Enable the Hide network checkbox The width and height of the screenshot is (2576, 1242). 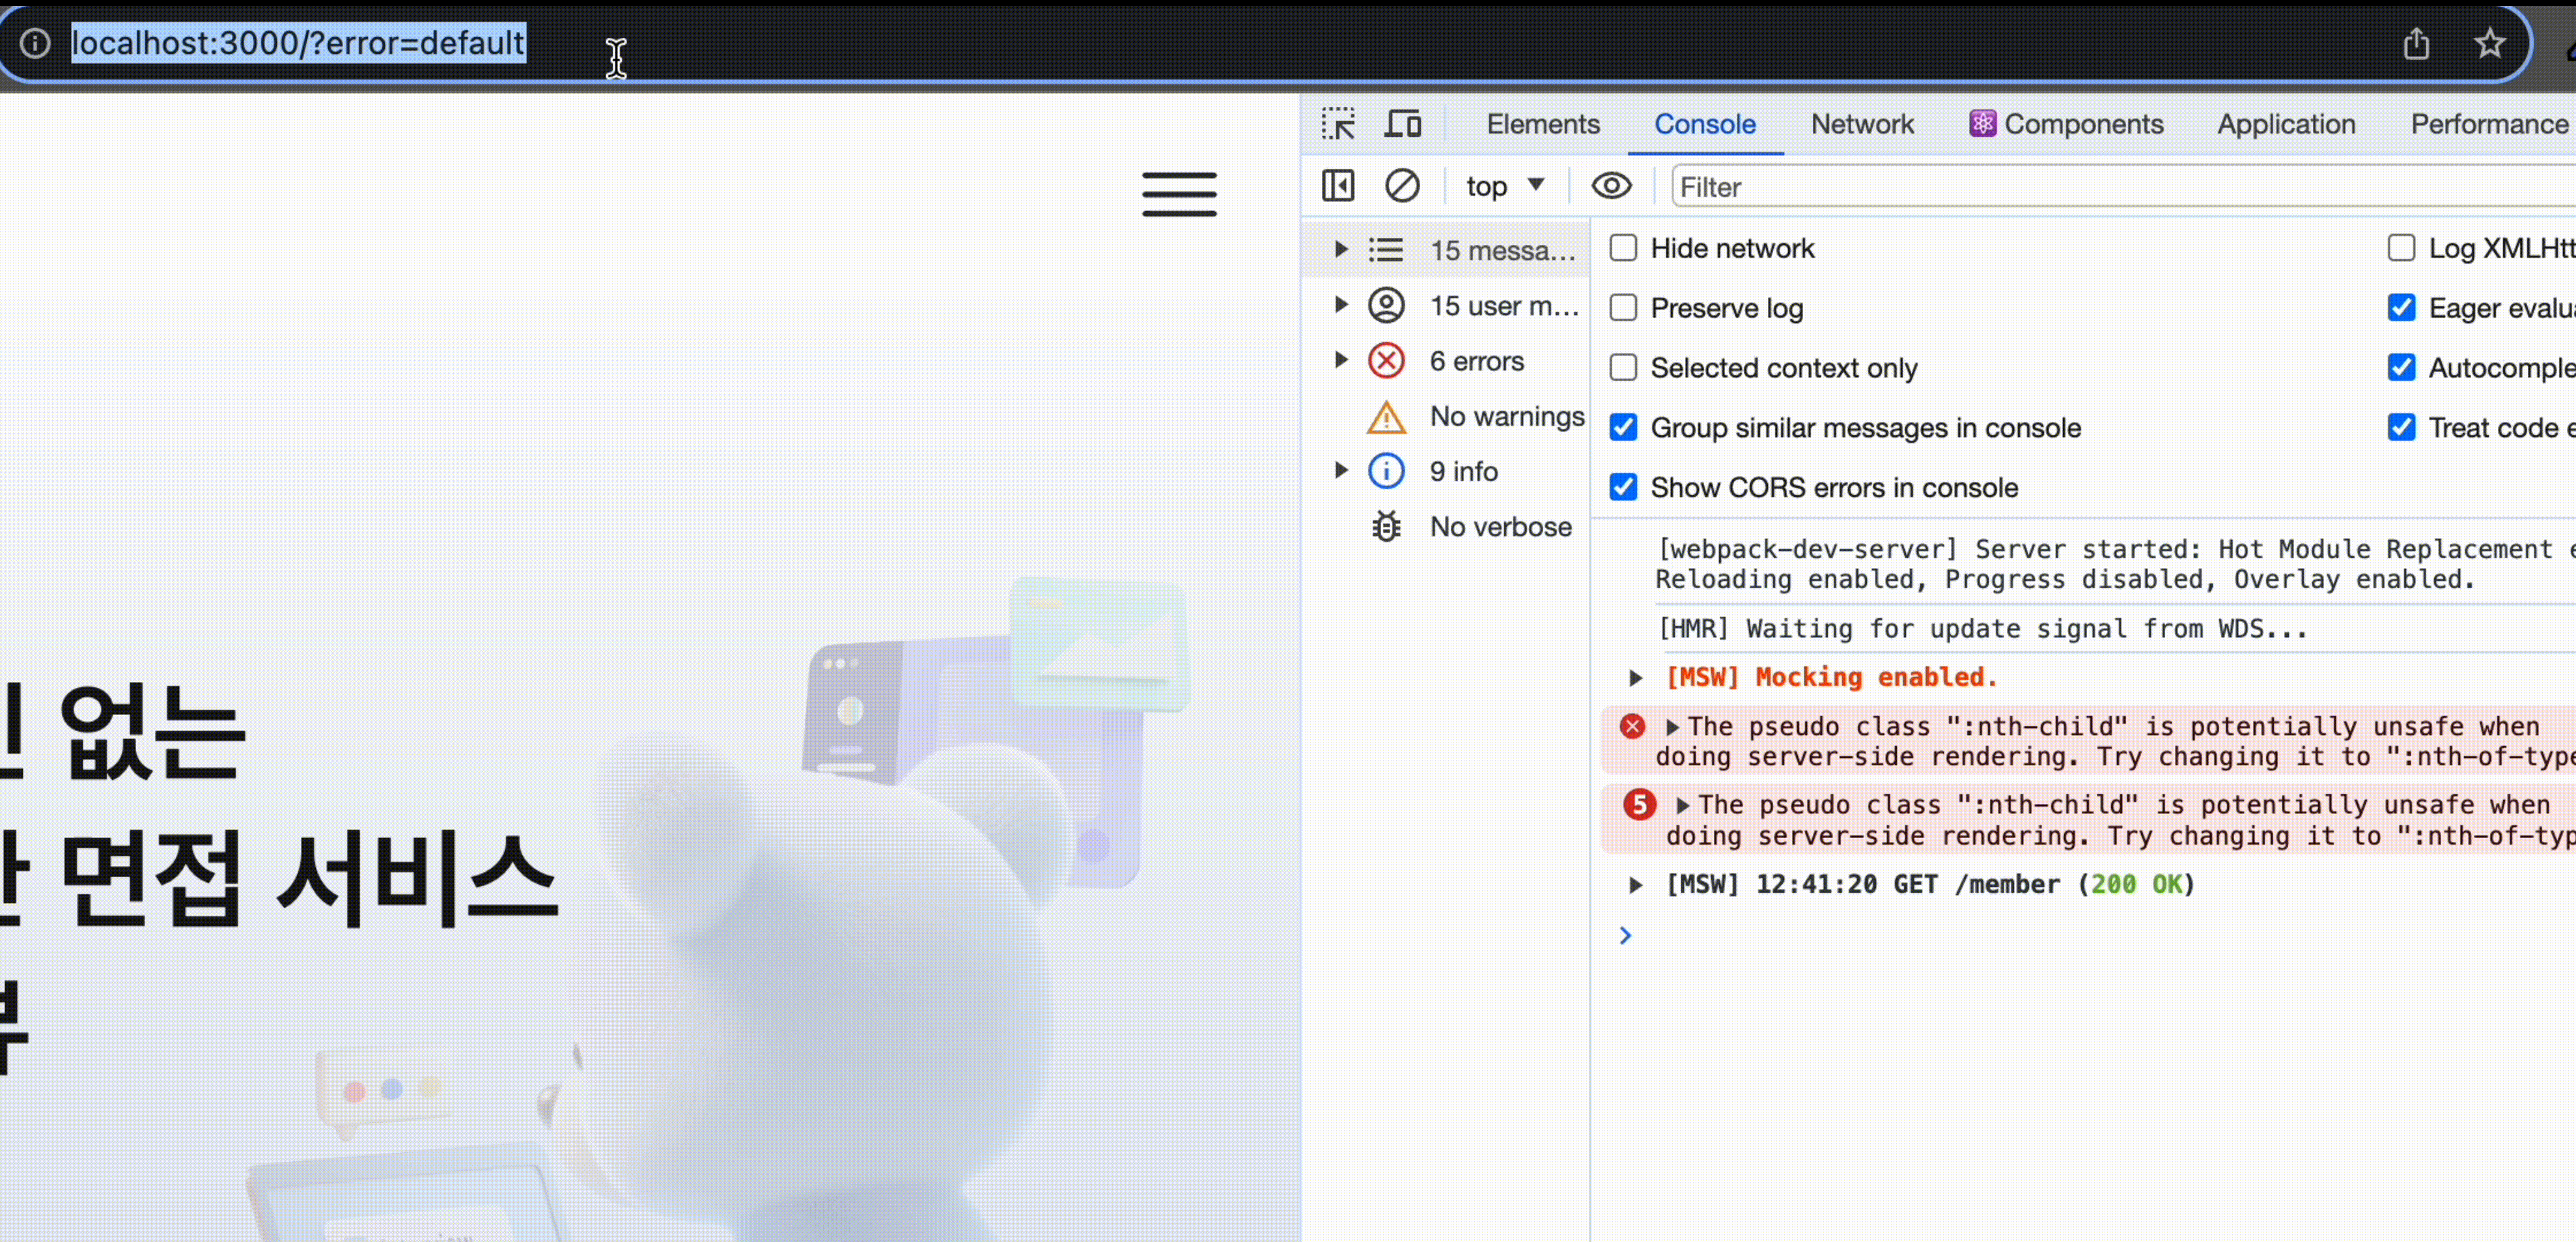(x=1623, y=248)
